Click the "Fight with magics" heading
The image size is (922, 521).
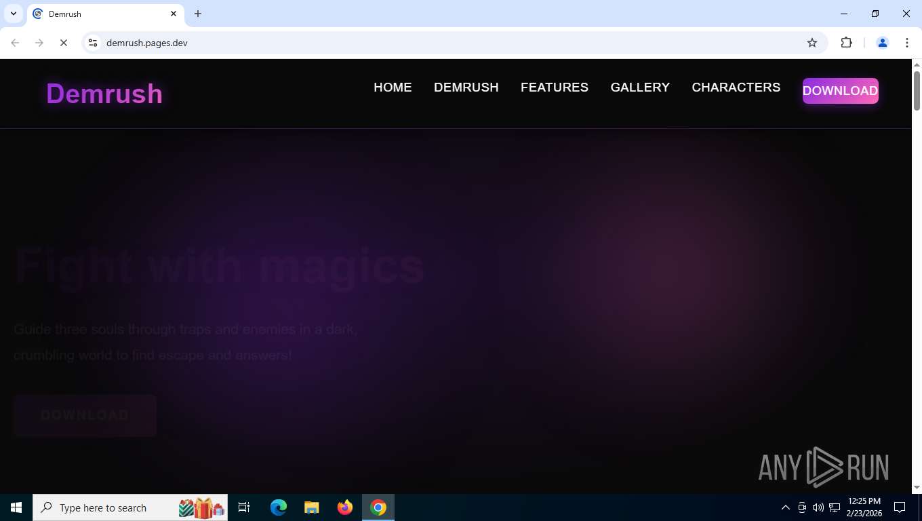(220, 265)
